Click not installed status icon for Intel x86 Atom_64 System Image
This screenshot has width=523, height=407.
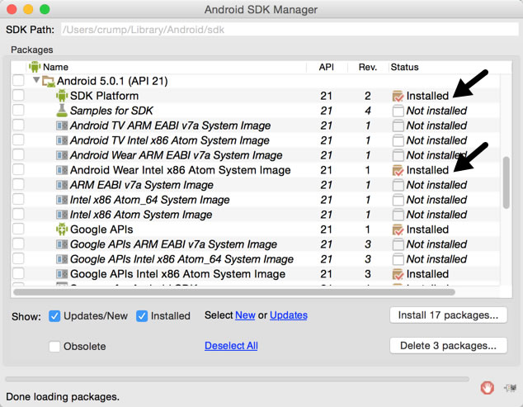(398, 200)
